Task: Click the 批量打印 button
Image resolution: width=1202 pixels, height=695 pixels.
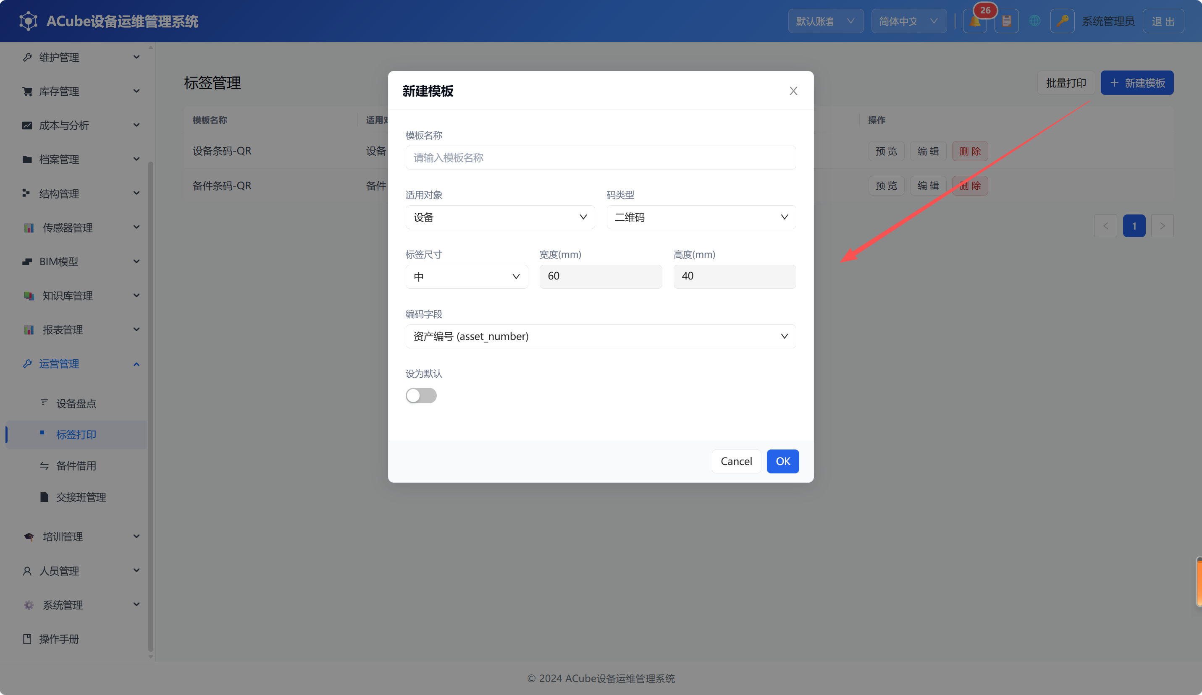Action: coord(1066,83)
